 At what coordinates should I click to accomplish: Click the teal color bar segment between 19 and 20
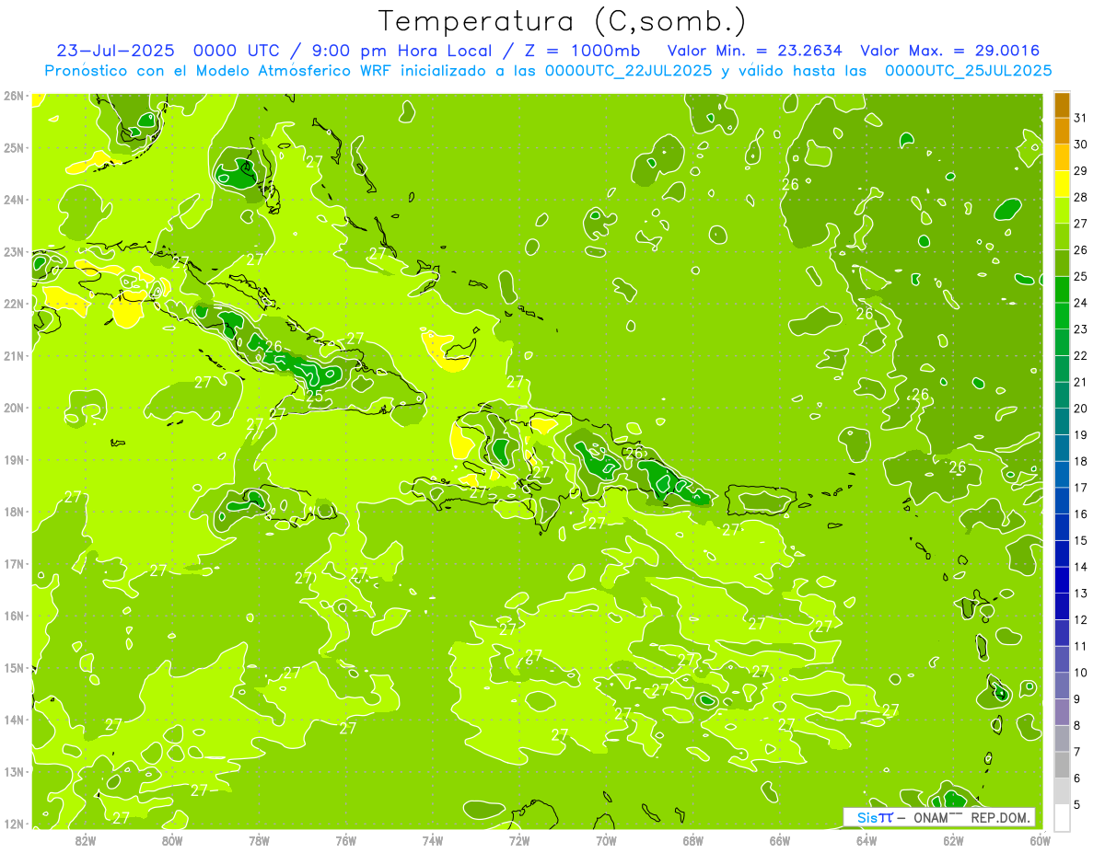pyautogui.click(x=1062, y=421)
